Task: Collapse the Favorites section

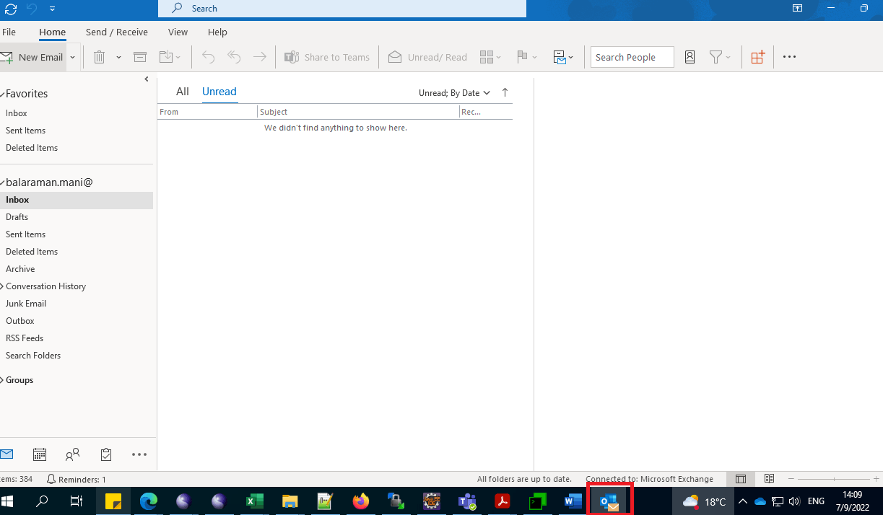Action: (4, 93)
